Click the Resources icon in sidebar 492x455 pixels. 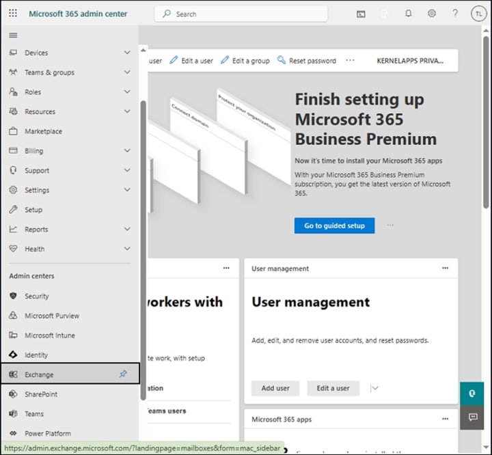point(13,111)
